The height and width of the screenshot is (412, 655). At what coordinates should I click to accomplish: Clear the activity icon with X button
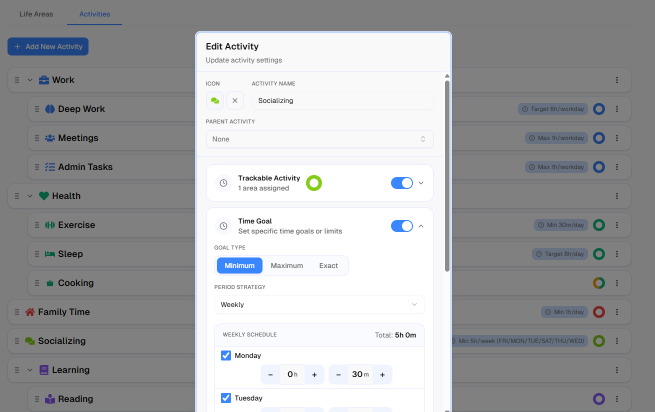pos(235,100)
